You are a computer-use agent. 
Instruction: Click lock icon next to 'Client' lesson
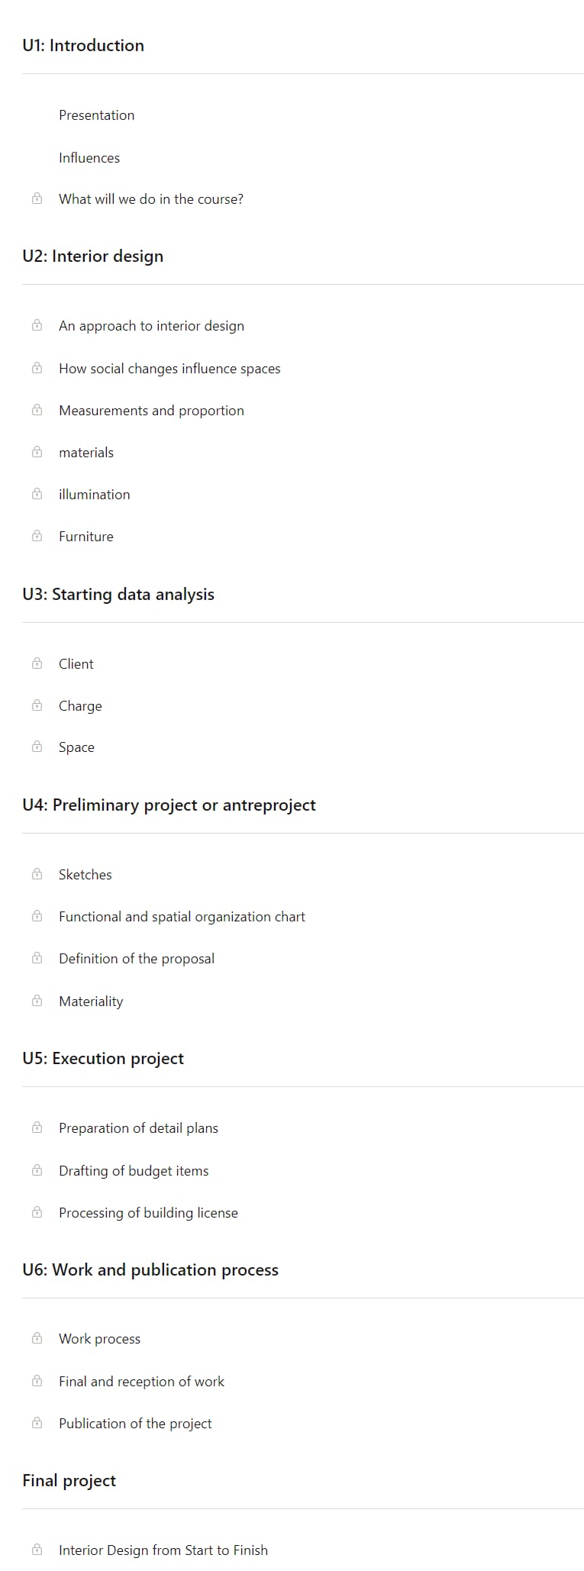pyautogui.click(x=37, y=663)
